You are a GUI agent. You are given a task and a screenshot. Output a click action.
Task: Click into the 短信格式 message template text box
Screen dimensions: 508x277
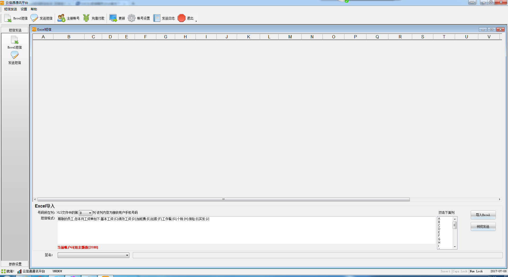tap(246, 230)
